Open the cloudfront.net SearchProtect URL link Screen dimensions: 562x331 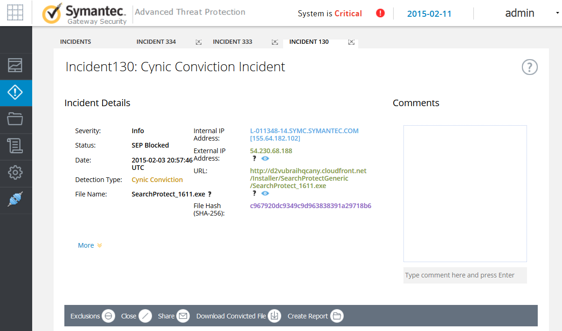(x=308, y=178)
